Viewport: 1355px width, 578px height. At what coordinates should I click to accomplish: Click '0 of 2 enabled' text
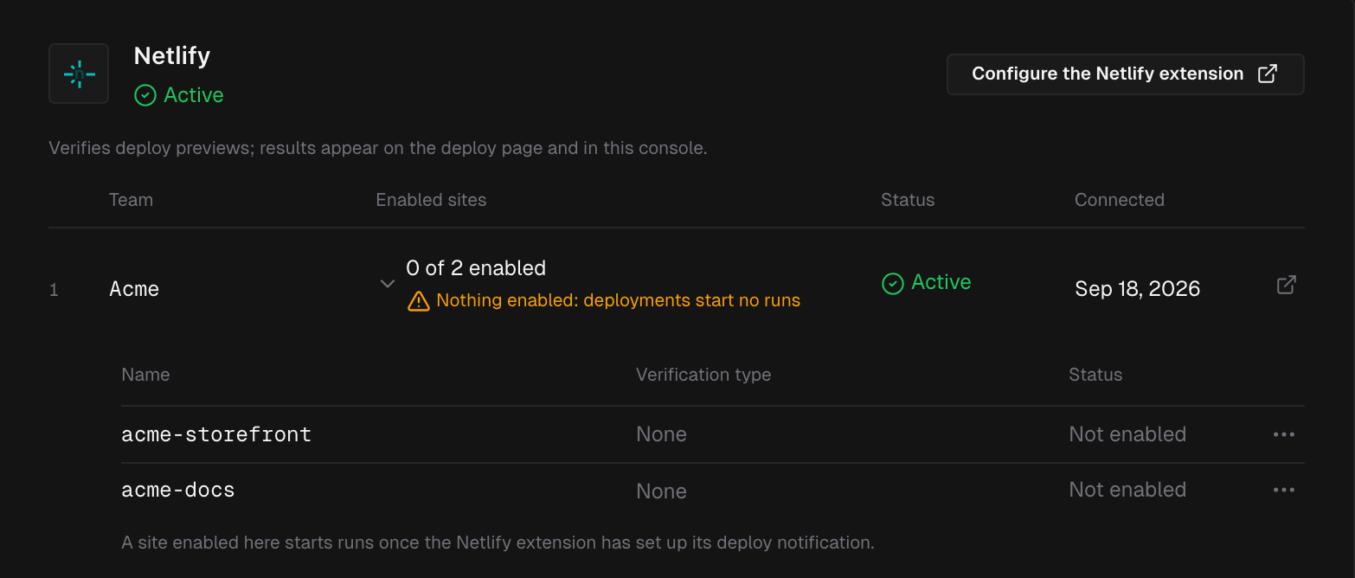pos(476,268)
